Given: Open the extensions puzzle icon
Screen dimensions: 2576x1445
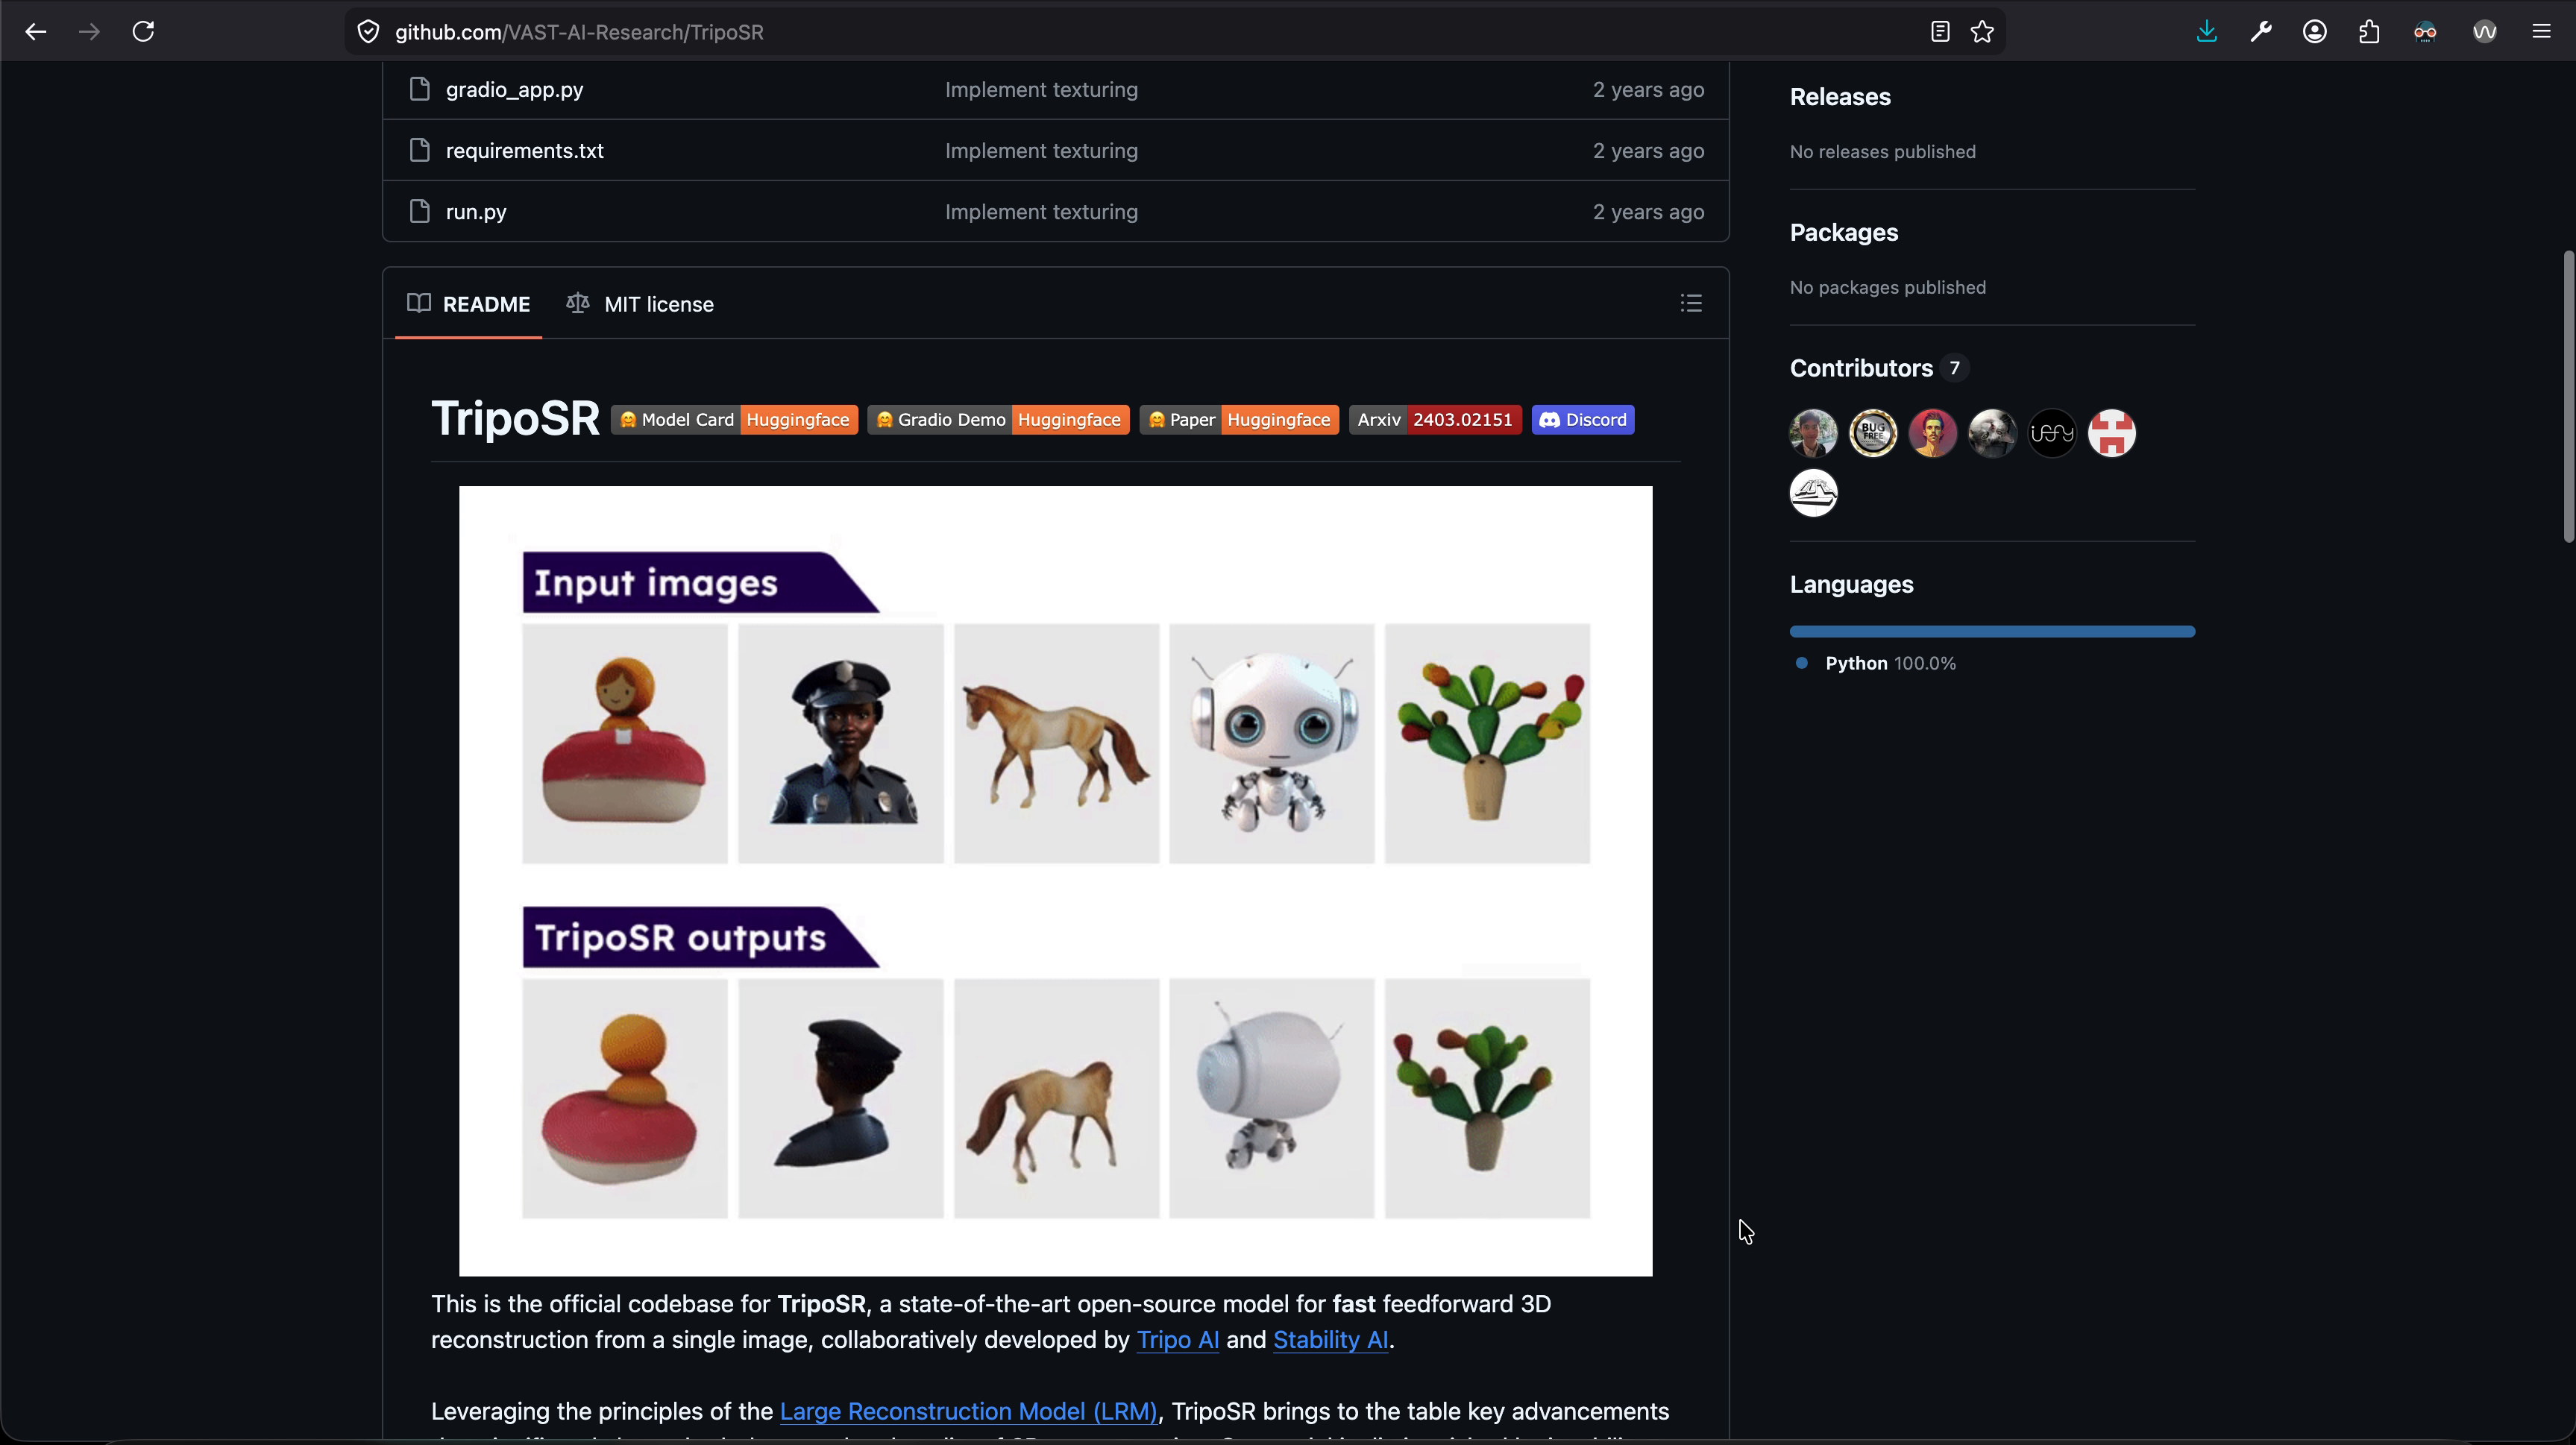Looking at the screenshot, I should pyautogui.click(x=2369, y=32).
